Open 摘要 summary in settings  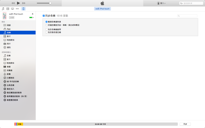point(18,25)
